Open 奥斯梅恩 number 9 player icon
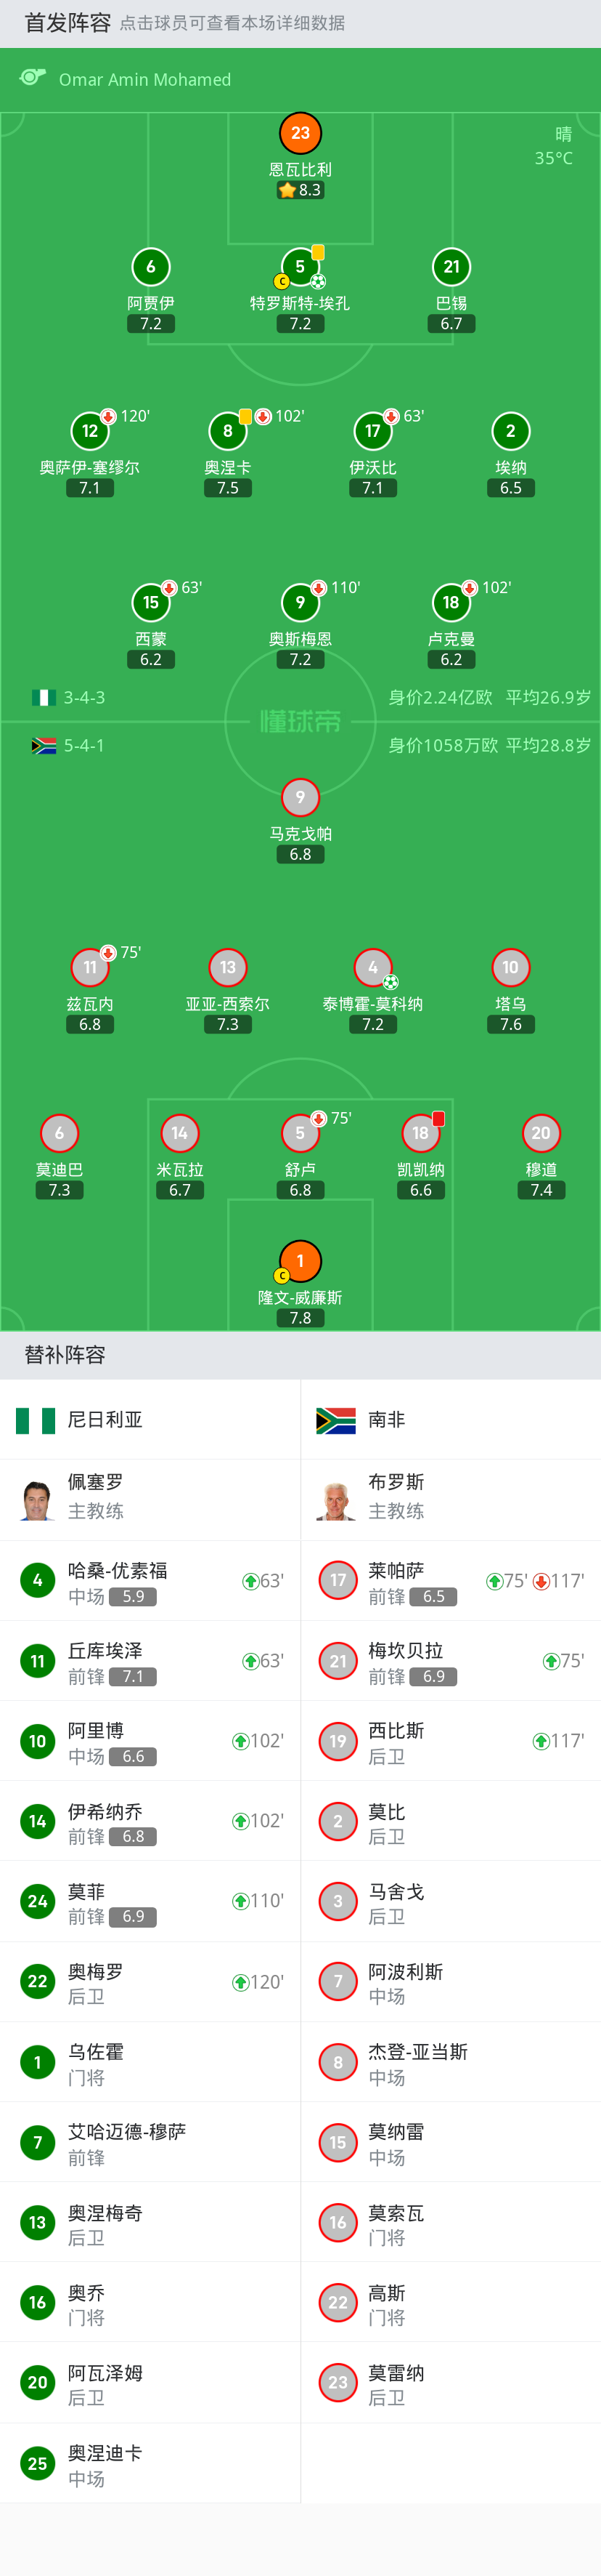Screen dimensions: 601x2576 (300, 602)
